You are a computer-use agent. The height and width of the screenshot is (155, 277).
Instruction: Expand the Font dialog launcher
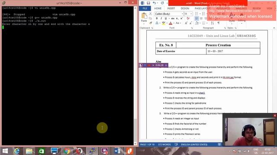(x=192, y=28)
